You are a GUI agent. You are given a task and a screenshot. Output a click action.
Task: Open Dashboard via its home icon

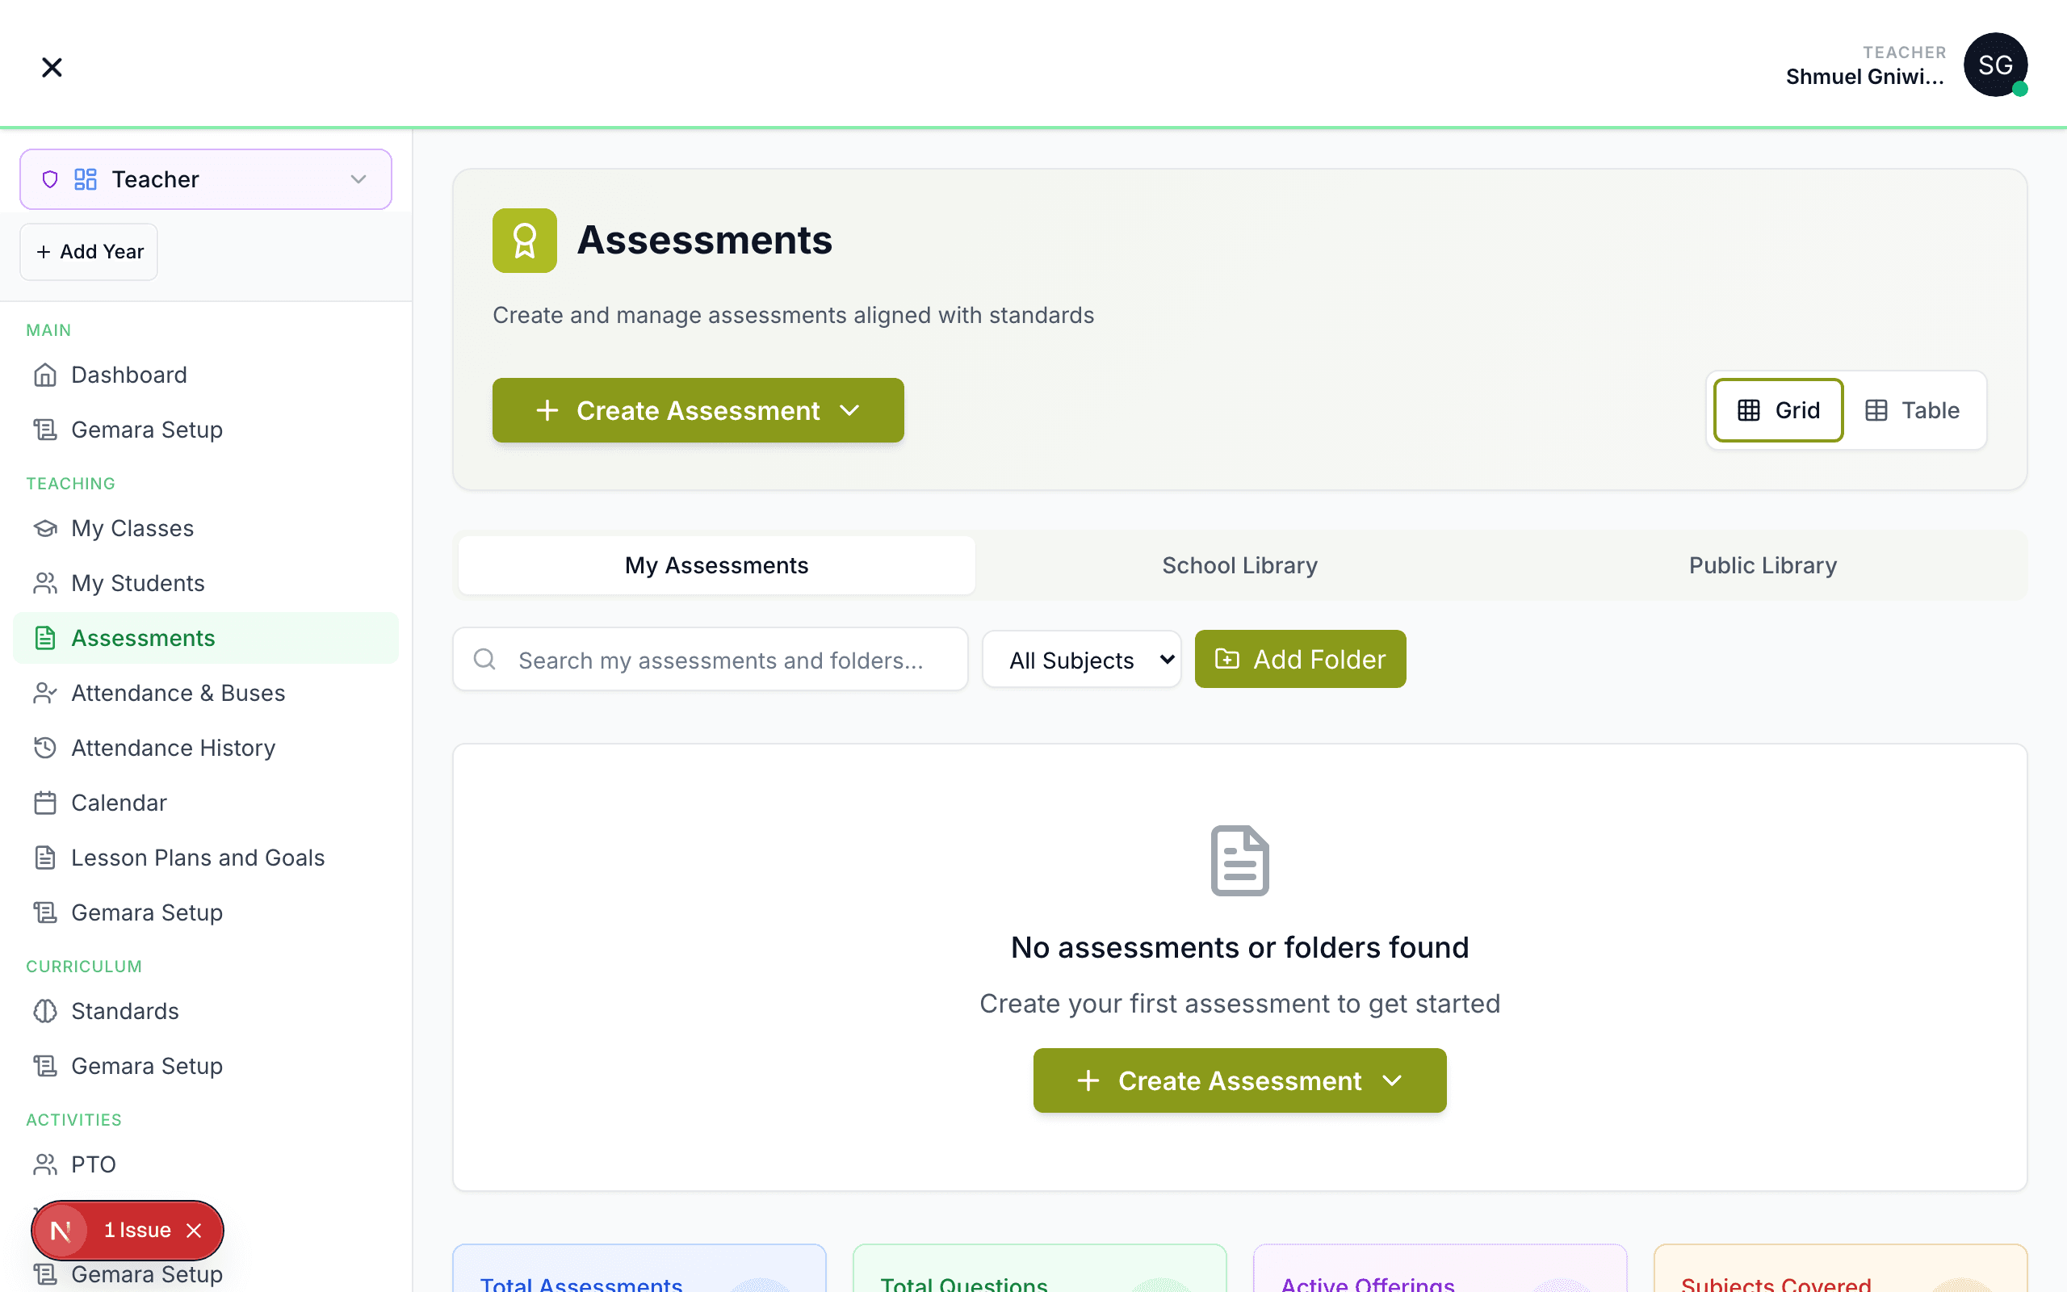pyautogui.click(x=45, y=375)
